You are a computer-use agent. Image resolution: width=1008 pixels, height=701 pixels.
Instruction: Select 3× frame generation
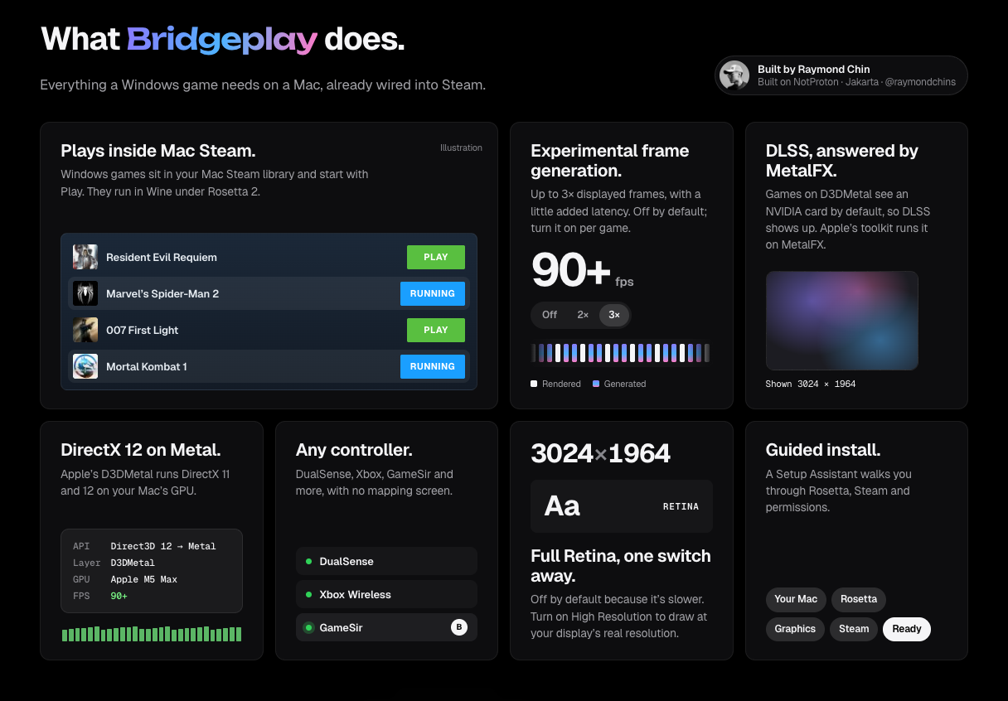click(x=614, y=315)
